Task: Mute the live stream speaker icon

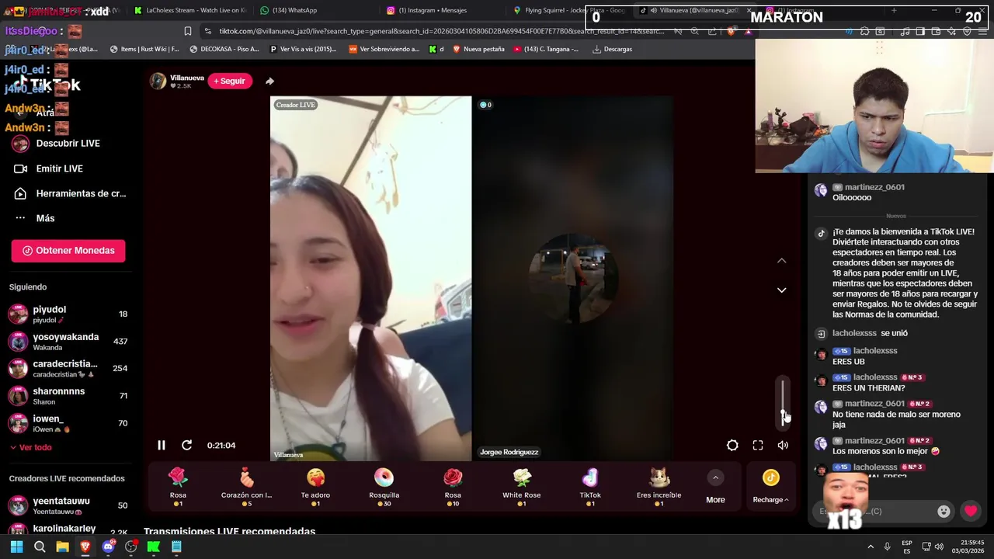Action: (783, 445)
